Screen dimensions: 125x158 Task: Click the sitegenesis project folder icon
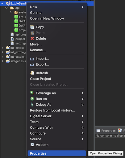point(8,61)
